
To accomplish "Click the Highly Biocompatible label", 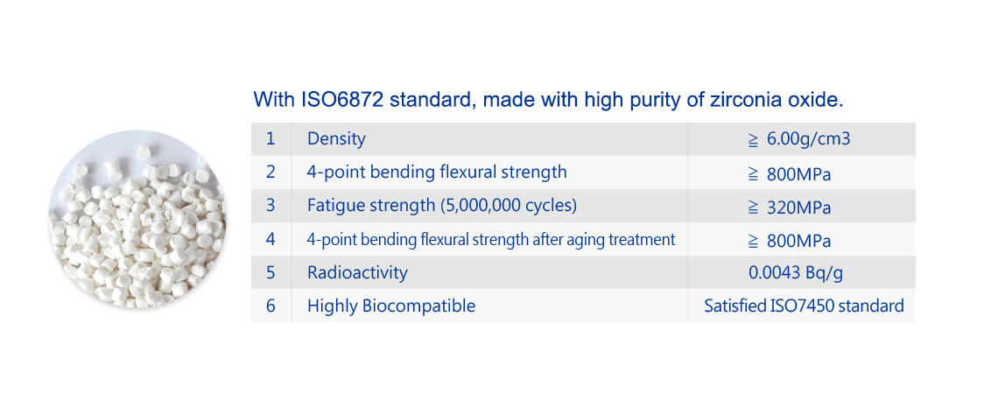I will click(391, 306).
